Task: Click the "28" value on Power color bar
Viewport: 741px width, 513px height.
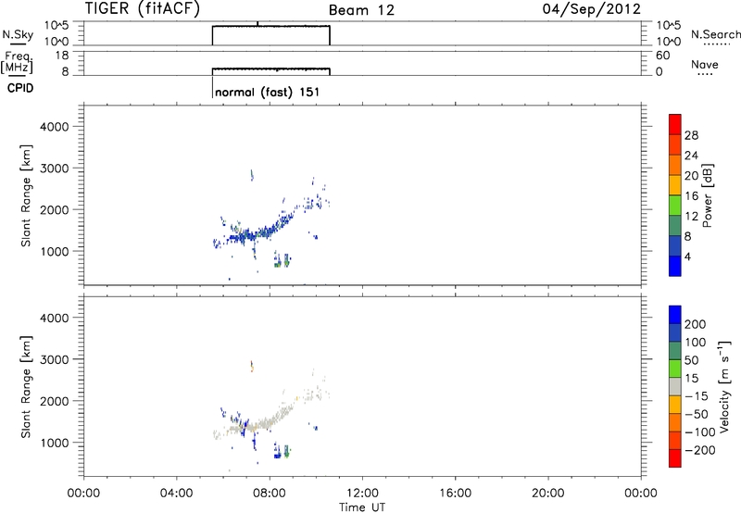Action: [691, 135]
